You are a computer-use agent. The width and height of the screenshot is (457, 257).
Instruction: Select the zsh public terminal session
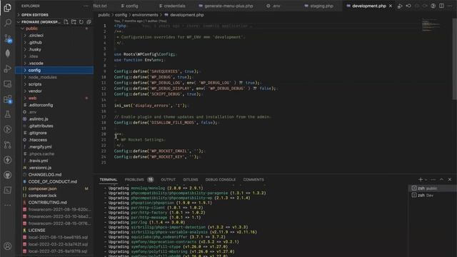click(432, 188)
